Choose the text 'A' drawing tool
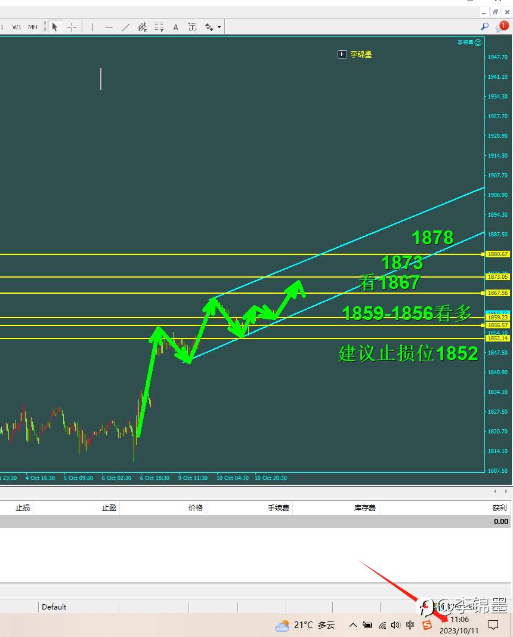513x637 pixels. pos(176,27)
